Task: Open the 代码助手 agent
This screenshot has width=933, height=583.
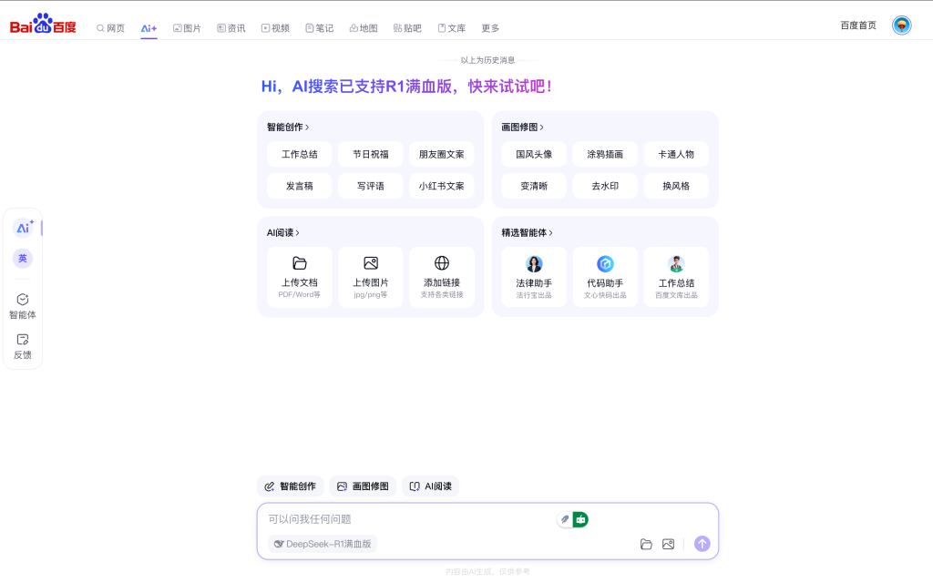Action: click(x=605, y=277)
